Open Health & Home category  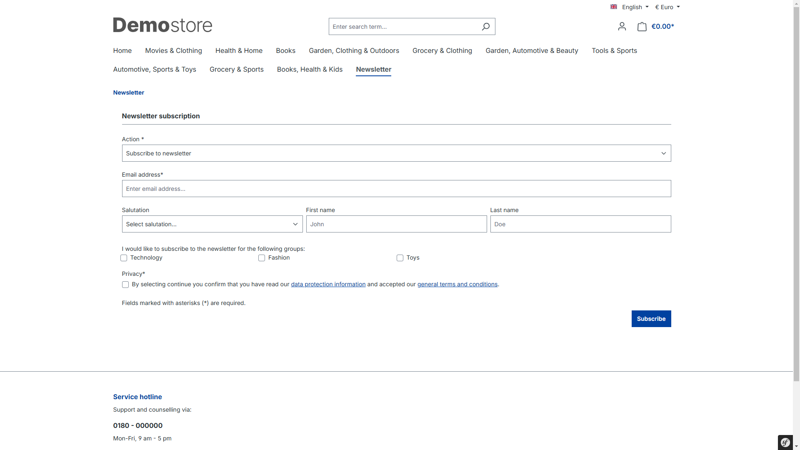point(239,50)
